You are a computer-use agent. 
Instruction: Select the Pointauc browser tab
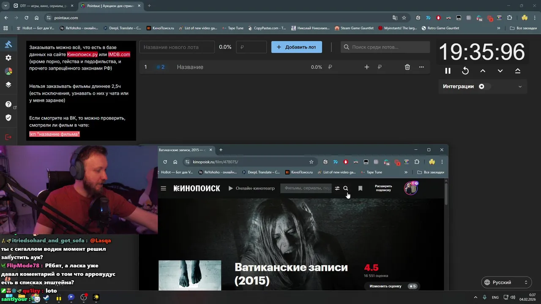tap(110, 6)
